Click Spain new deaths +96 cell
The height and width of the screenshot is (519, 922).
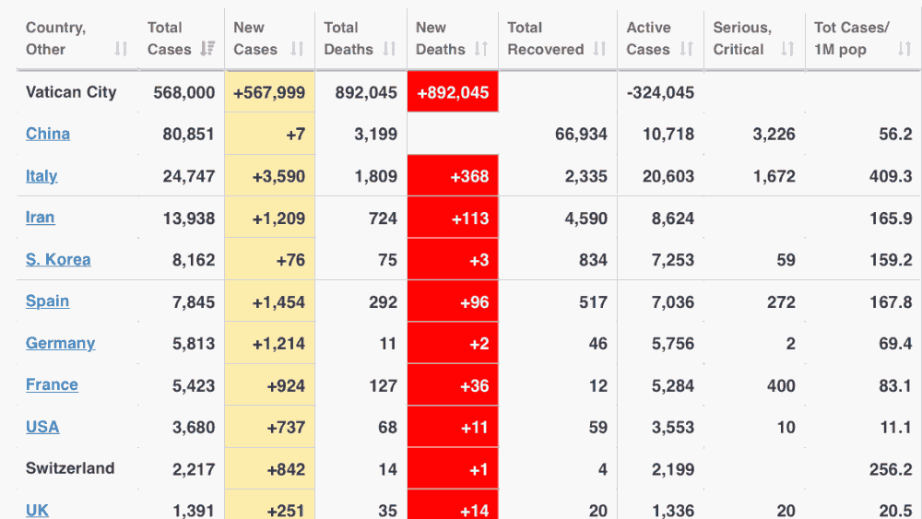click(x=453, y=301)
